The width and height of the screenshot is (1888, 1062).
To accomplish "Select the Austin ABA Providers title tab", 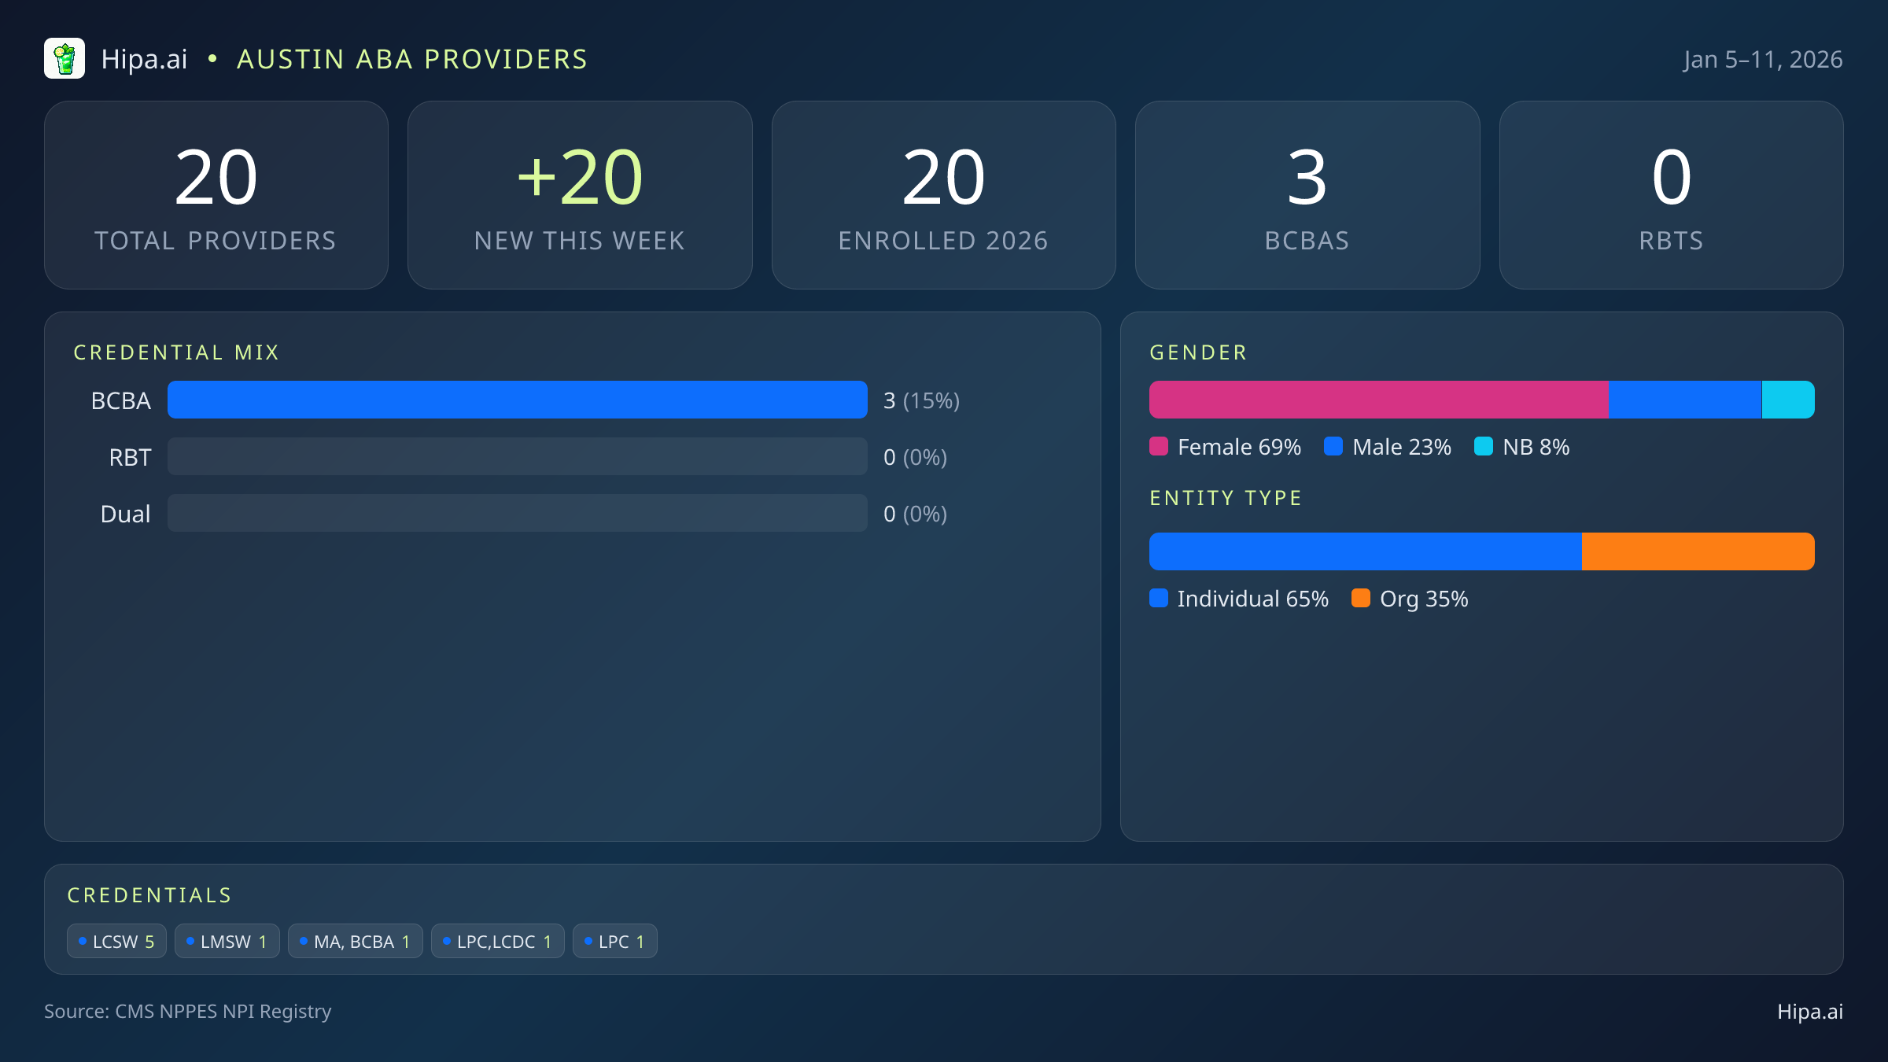I will (412, 58).
